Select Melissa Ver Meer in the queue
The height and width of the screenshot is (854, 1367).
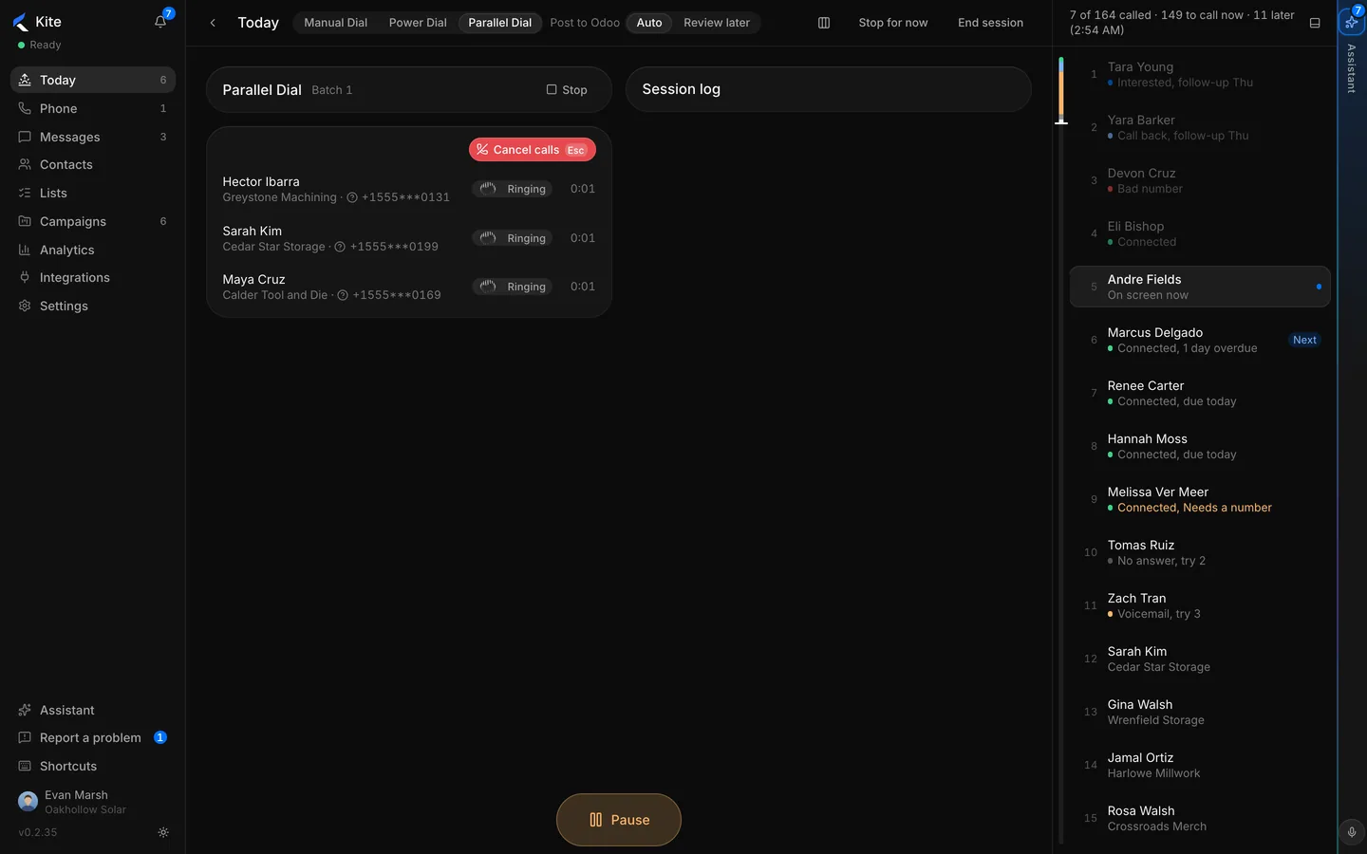1200,499
